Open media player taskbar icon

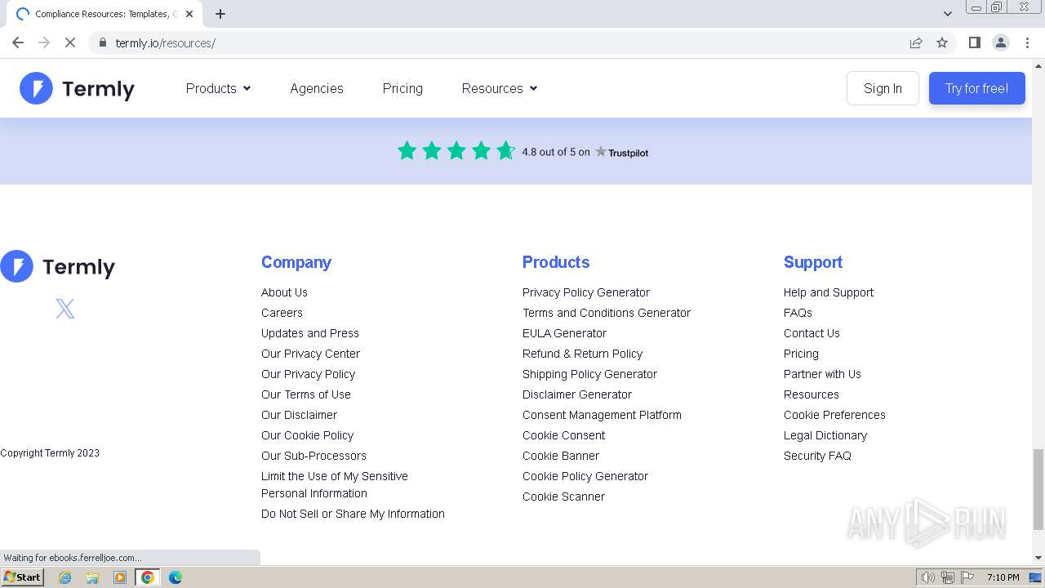click(120, 577)
